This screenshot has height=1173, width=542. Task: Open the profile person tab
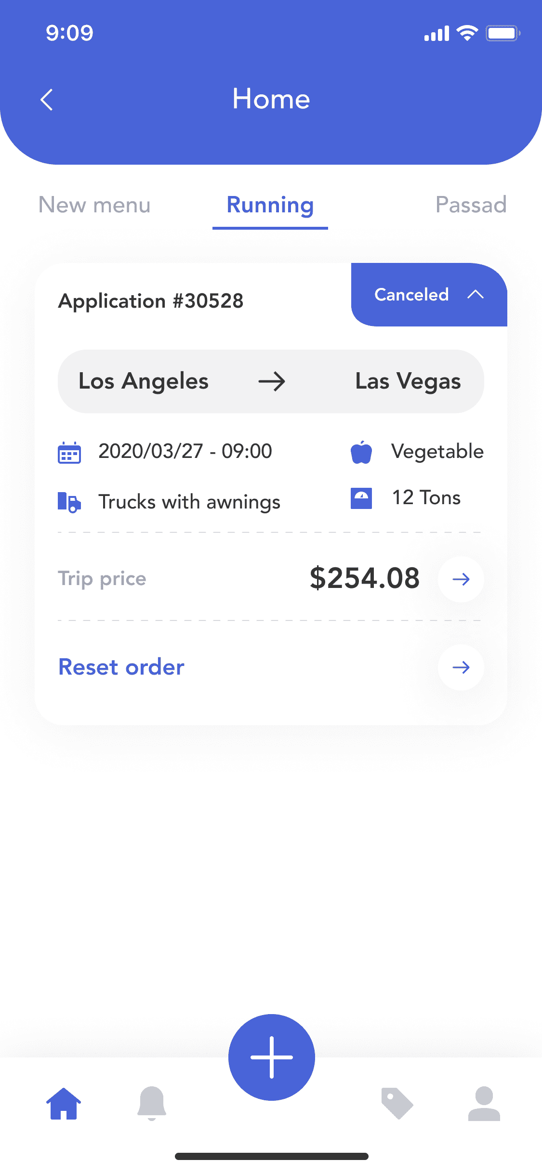(x=484, y=1103)
